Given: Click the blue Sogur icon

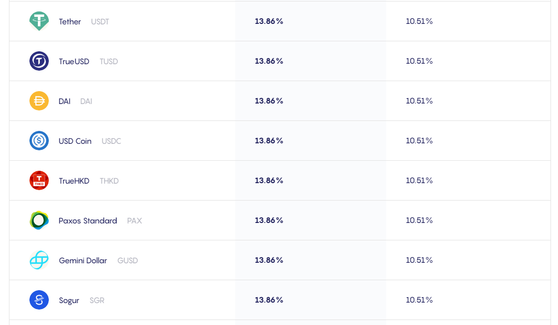Looking at the screenshot, I should coord(39,300).
